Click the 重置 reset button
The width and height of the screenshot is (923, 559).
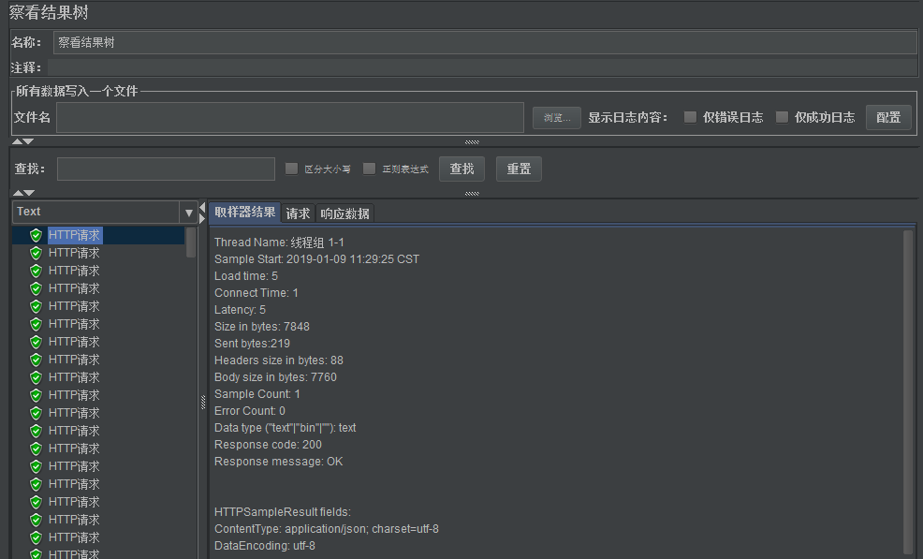[519, 169]
